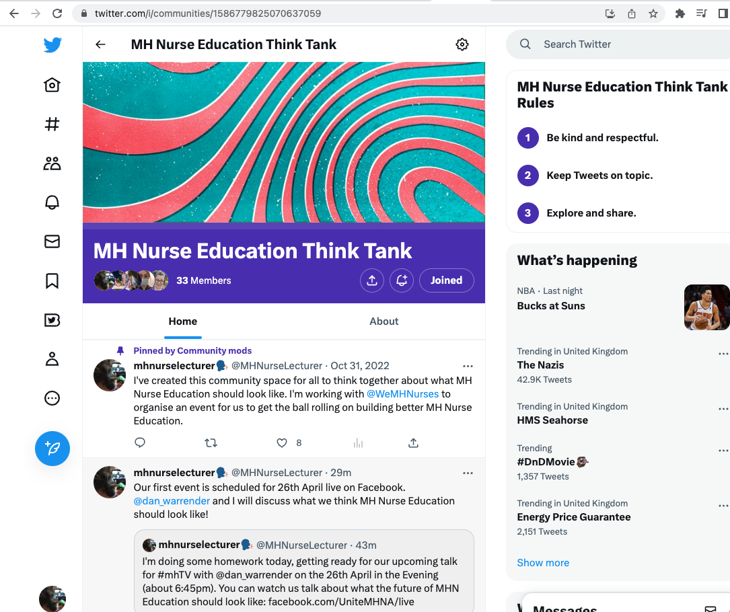Open the @WeMHNurses mention link
This screenshot has height=612, width=730.
[x=403, y=393]
